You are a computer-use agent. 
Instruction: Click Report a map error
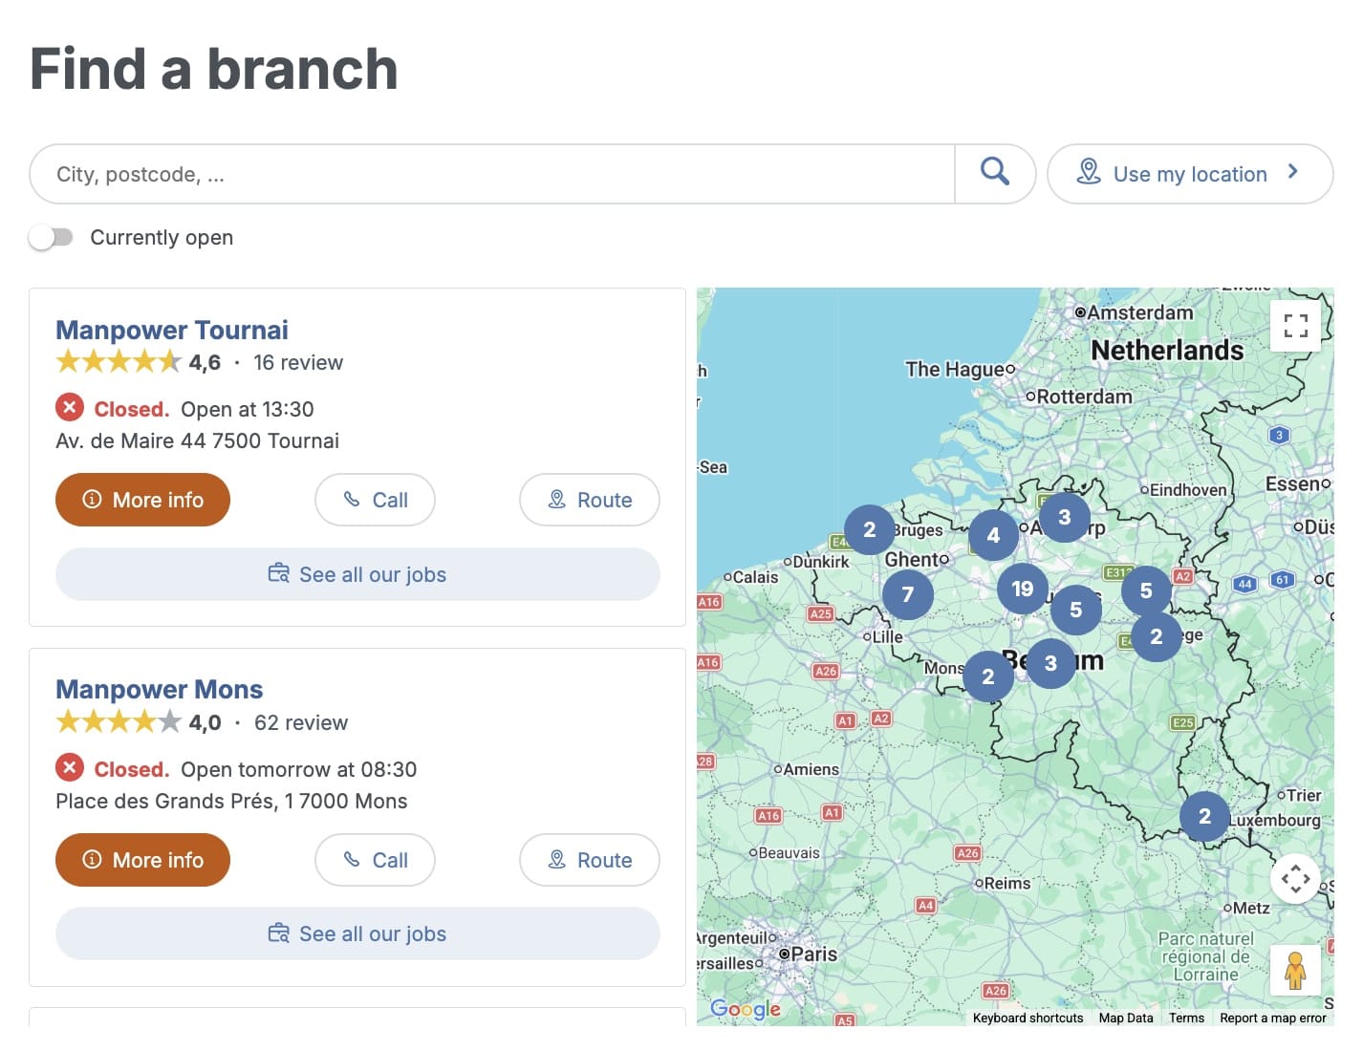[x=1273, y=1018]
